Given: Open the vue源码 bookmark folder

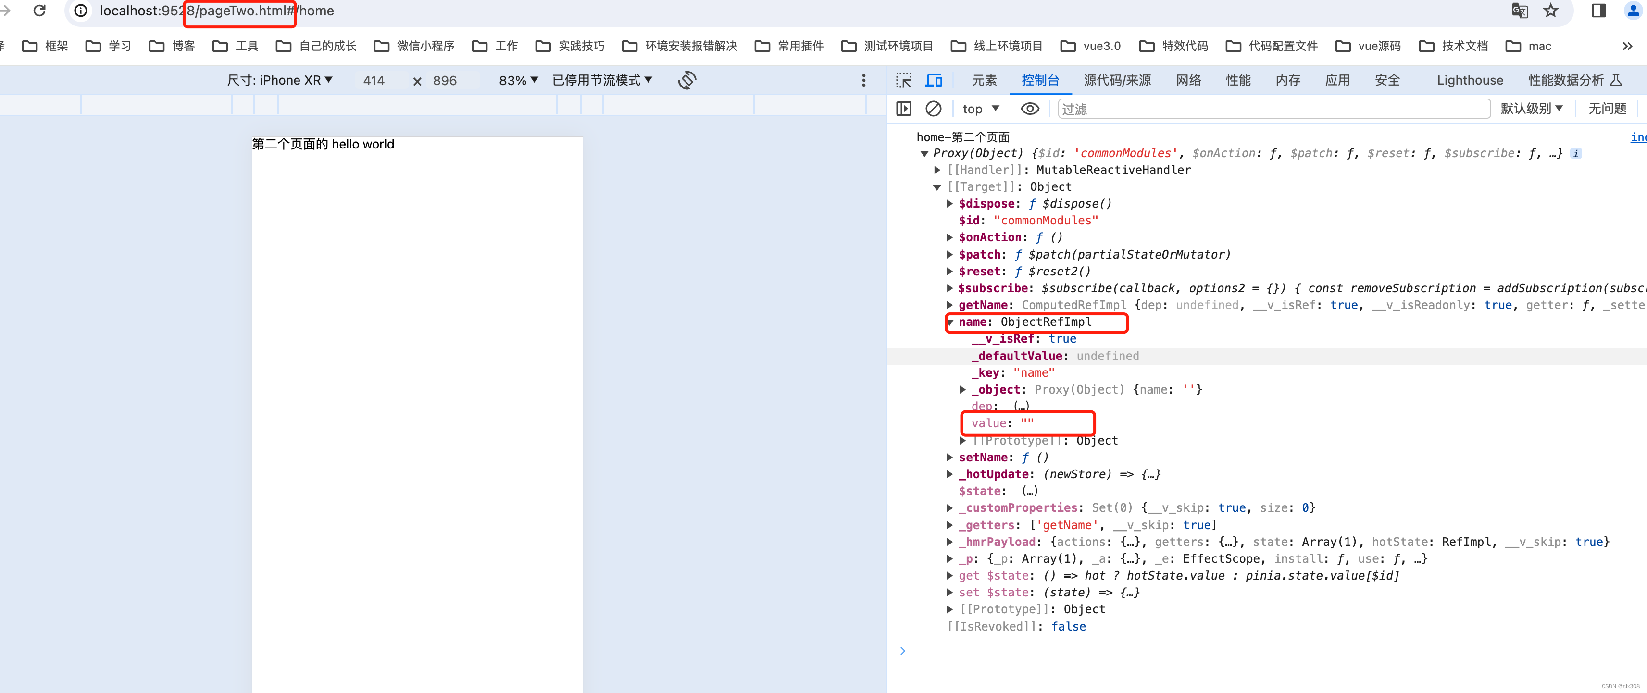Looking at the screenshot, I should 1368,46.
